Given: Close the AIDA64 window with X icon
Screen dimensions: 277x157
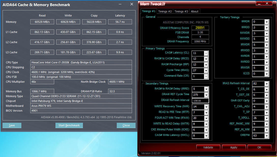Looking at the screenshot, I should [x=132, y=4].
